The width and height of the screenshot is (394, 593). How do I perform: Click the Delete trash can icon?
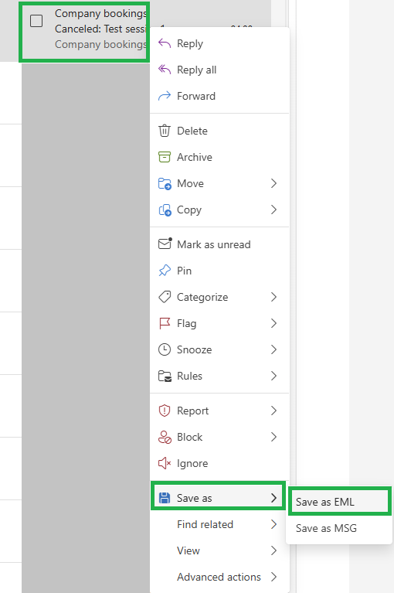pyautogui.click(x=165, y=131)
